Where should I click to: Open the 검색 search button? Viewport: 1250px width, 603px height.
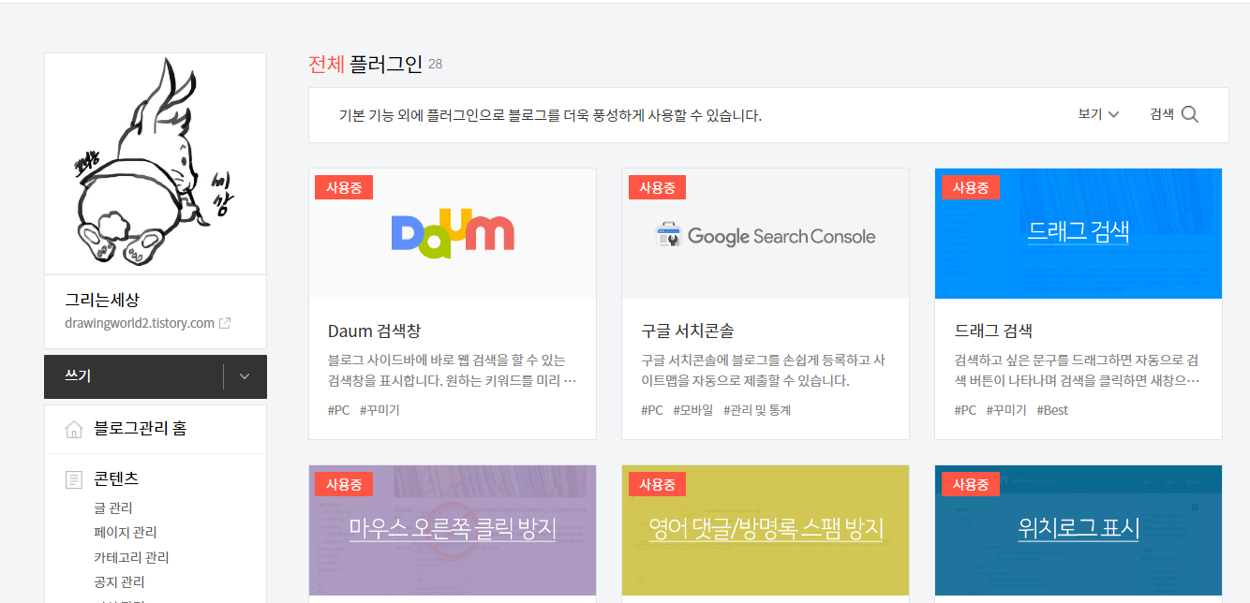(1174, 114)
